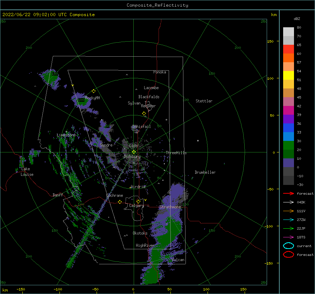Screen dimensions: 315x294
Task: Click the Calgary city label
Action: 136,206
